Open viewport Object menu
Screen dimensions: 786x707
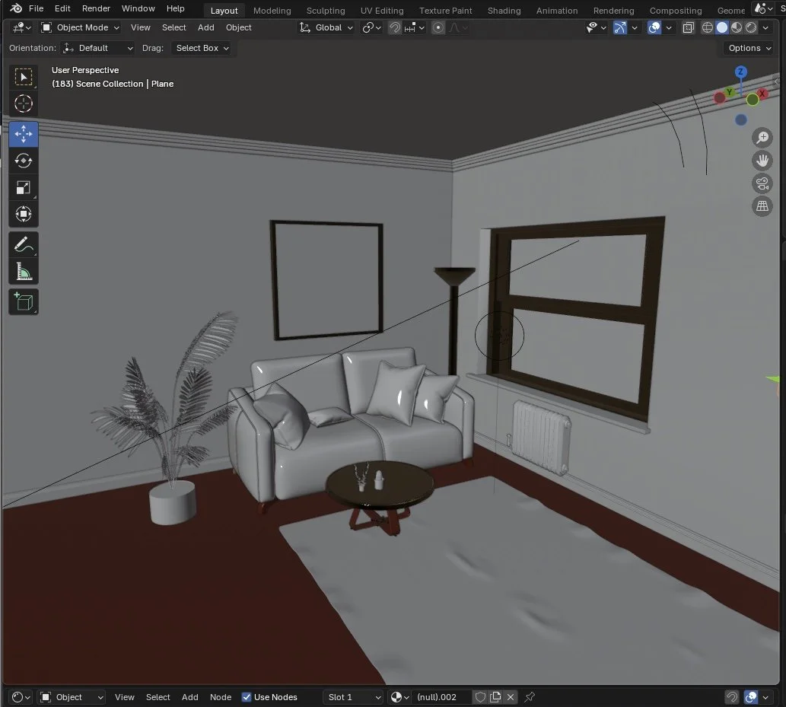(x=239, y=27)
